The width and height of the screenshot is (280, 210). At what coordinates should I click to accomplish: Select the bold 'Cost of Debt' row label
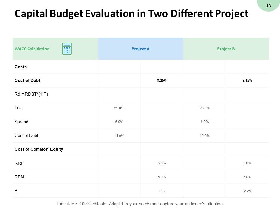click(27, 80)
